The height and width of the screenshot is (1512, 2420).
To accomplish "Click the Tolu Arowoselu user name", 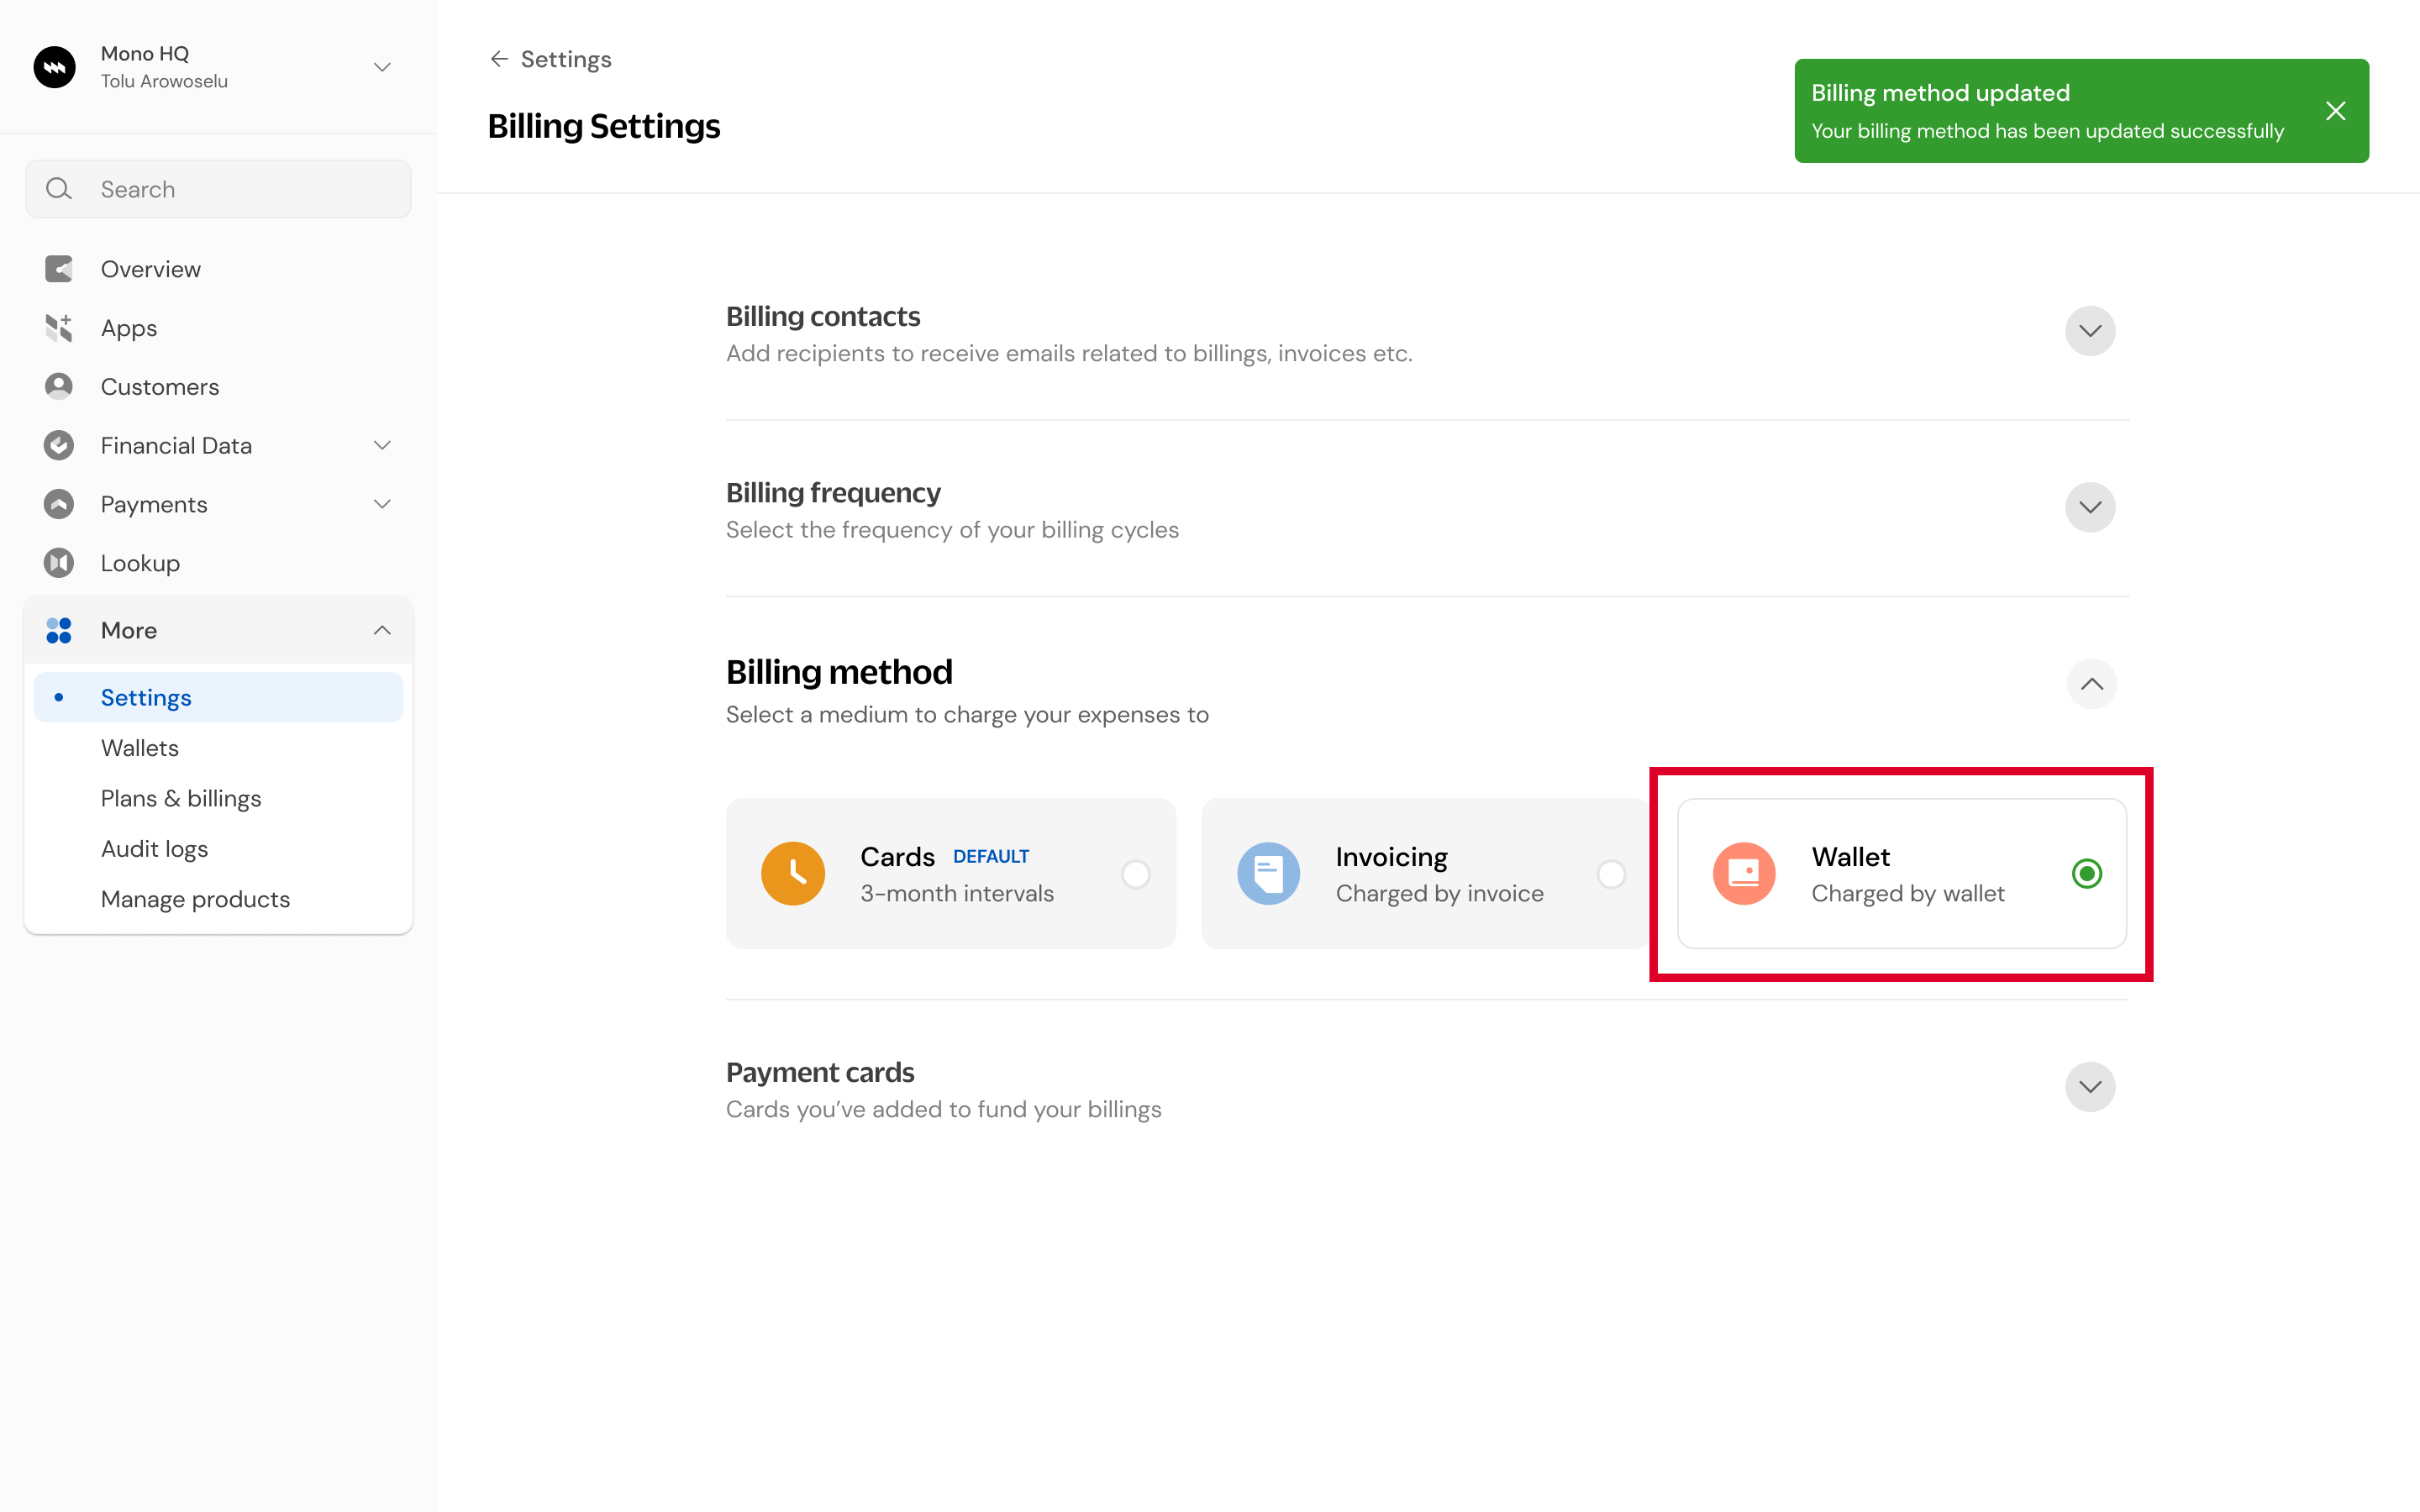I will click(x=164, y=81).
